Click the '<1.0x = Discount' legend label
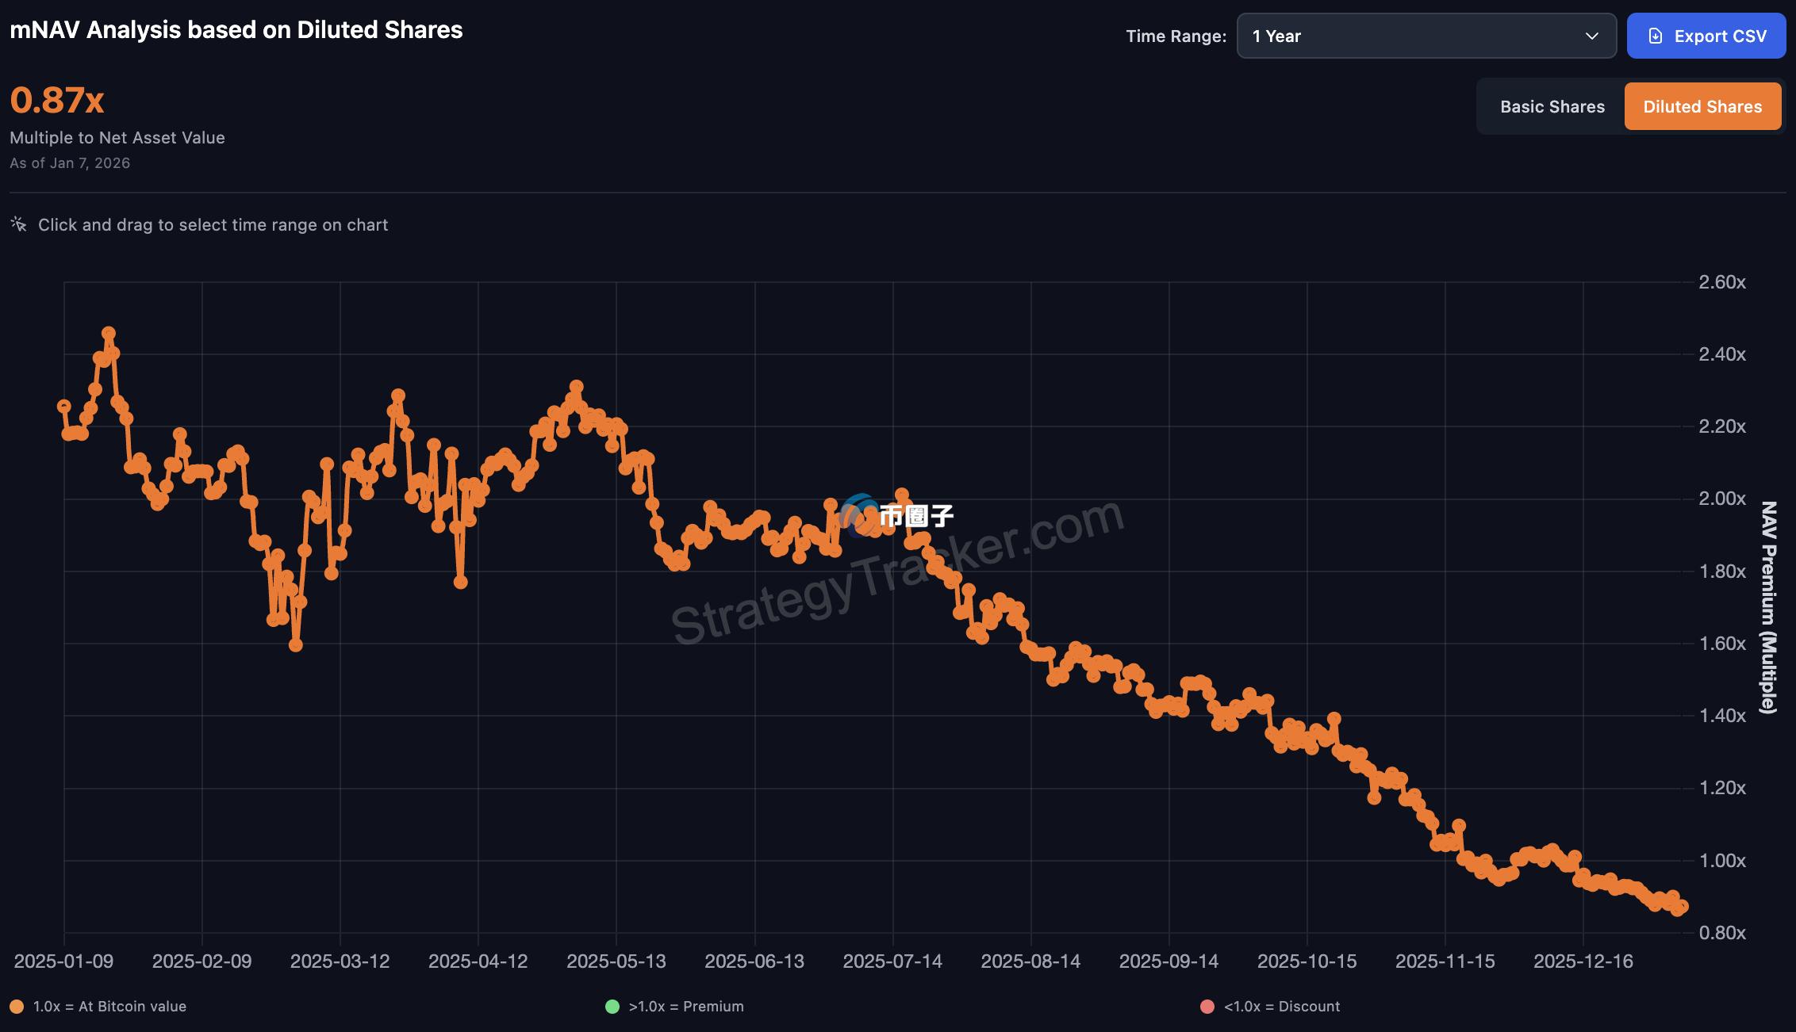 1281,1007
